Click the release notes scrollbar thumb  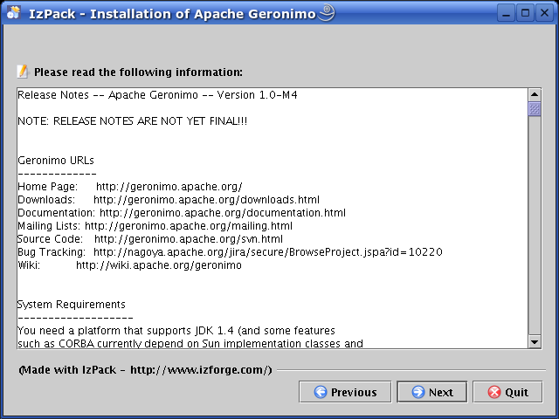pos(535,108)
